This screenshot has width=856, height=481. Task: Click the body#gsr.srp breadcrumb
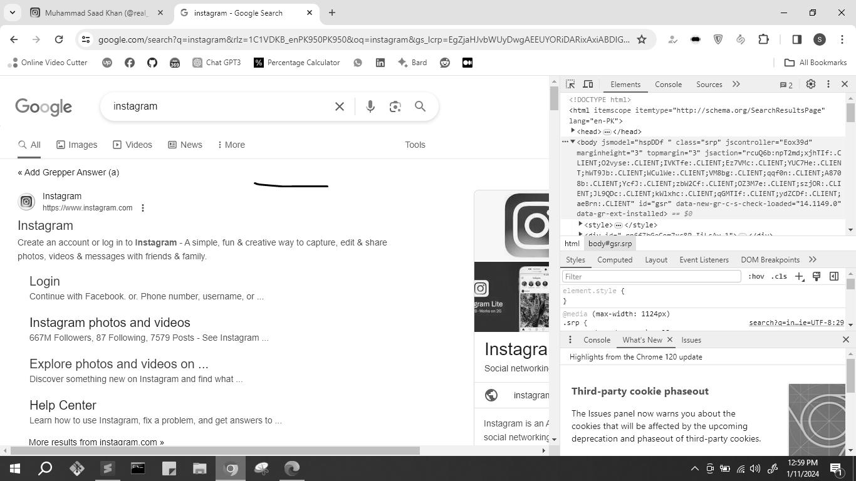[610, 244]
